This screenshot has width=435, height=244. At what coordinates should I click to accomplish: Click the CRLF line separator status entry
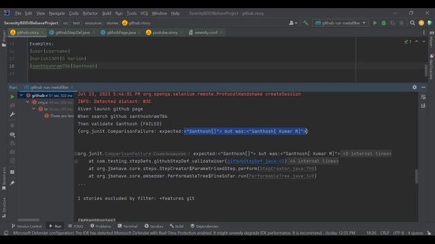tap(385, 233)
